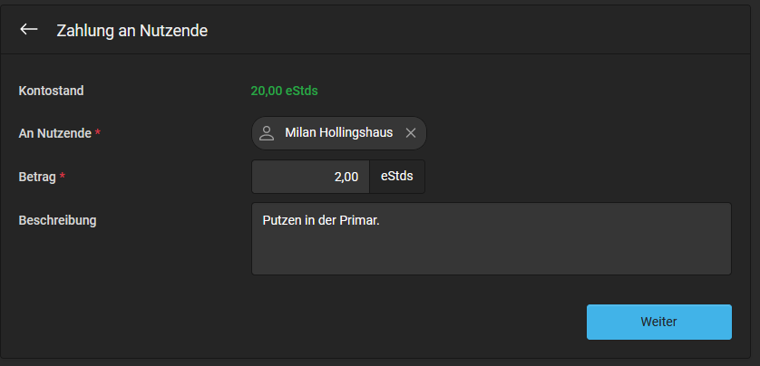
Task: Click the Kontostand label
Action: click(x=51, y=91)
